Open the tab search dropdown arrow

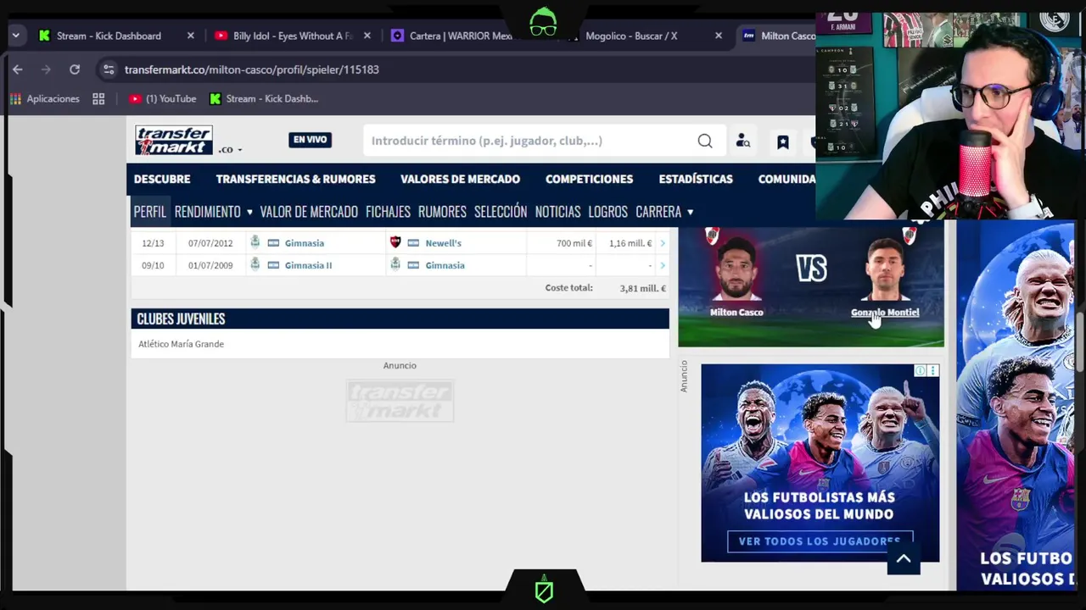(x=15, y=36)
